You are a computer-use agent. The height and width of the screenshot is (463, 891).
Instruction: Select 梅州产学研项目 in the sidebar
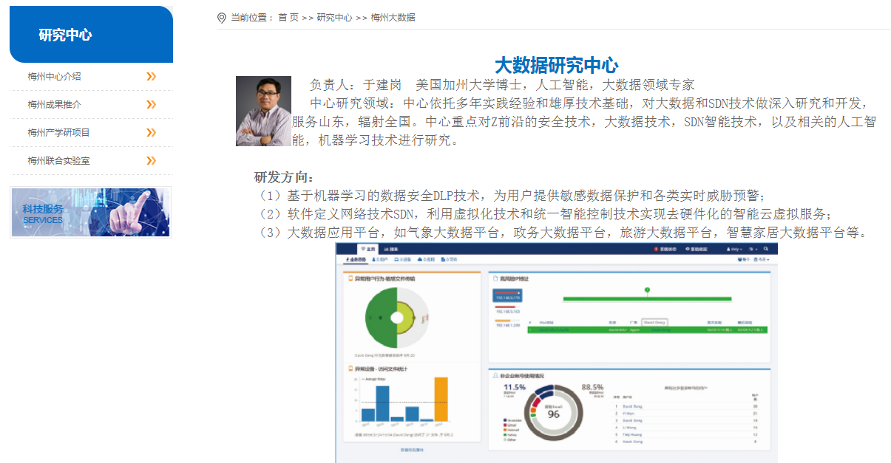(59, 133)
